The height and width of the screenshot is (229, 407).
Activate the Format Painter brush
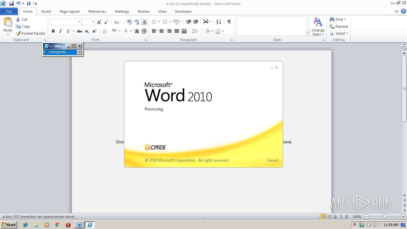[31, 33]
